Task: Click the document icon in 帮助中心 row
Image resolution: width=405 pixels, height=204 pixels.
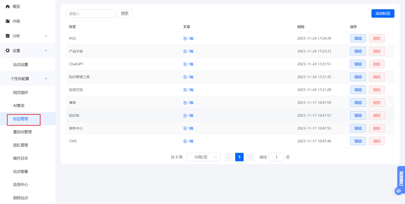Action: coord(185,129)
